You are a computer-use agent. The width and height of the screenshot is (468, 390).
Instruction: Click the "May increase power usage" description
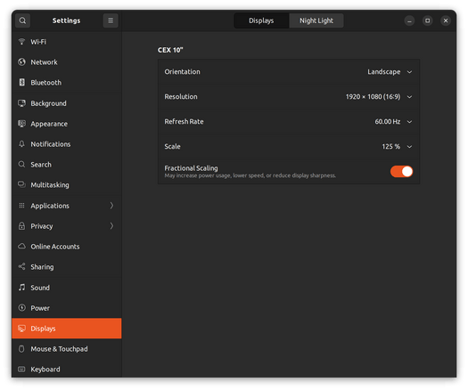click(250, 175)
